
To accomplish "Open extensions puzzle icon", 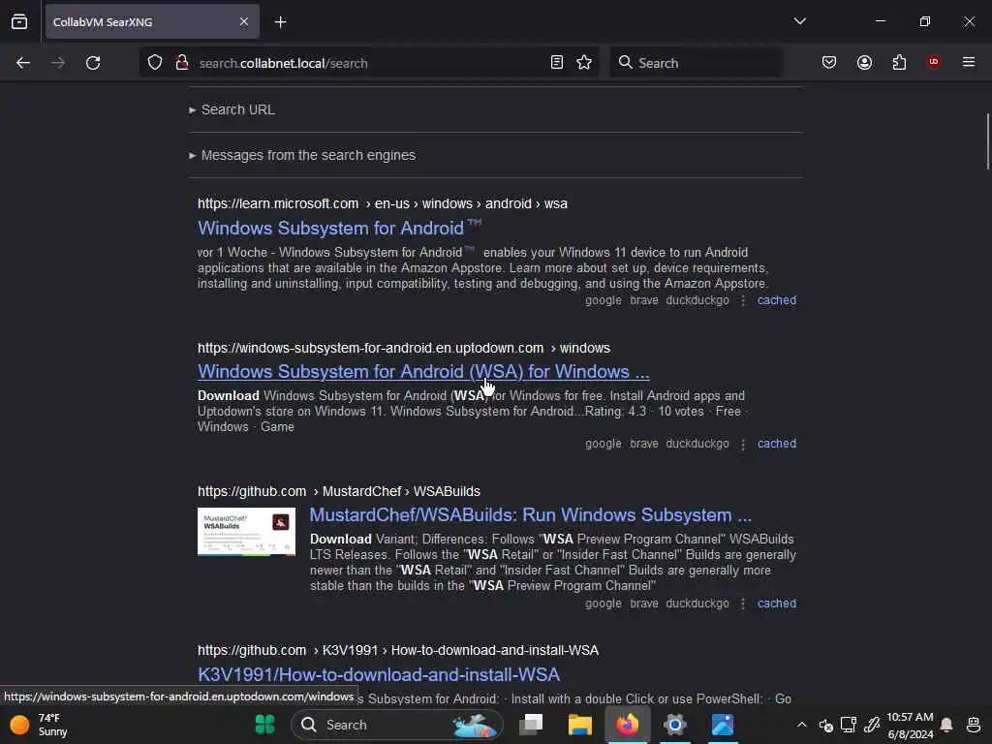I will (899, 62).
